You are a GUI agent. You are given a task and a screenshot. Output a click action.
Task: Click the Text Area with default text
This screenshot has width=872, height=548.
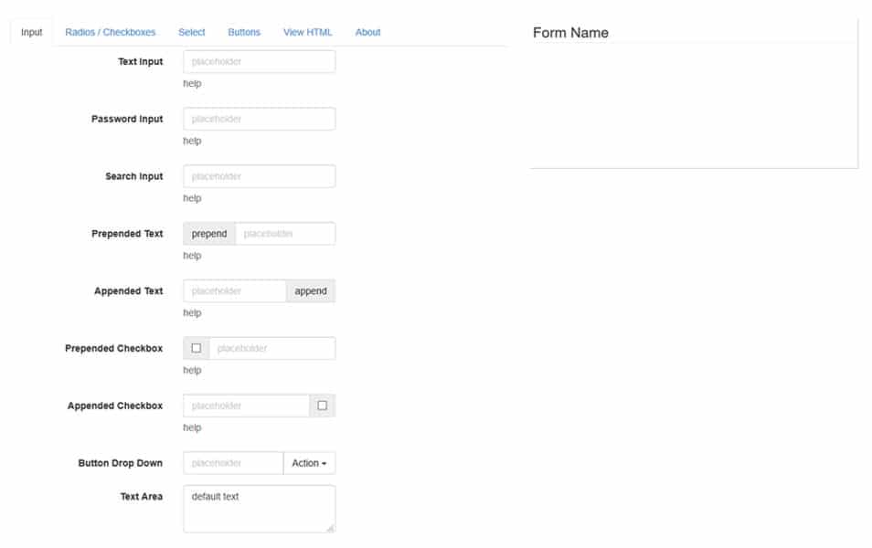click(x=259, y=508)
